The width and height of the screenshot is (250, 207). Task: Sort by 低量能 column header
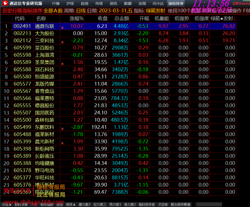click(162, 19)
